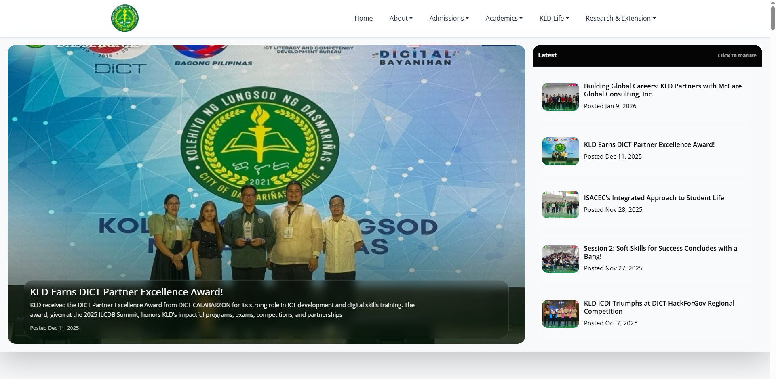Select the HackForGov competition thumbnail
Image resolution: width=776 pixels, height=379 pixels.
560,314
